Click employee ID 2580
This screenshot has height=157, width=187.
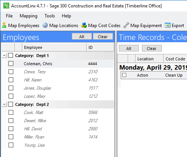point(93,129)
